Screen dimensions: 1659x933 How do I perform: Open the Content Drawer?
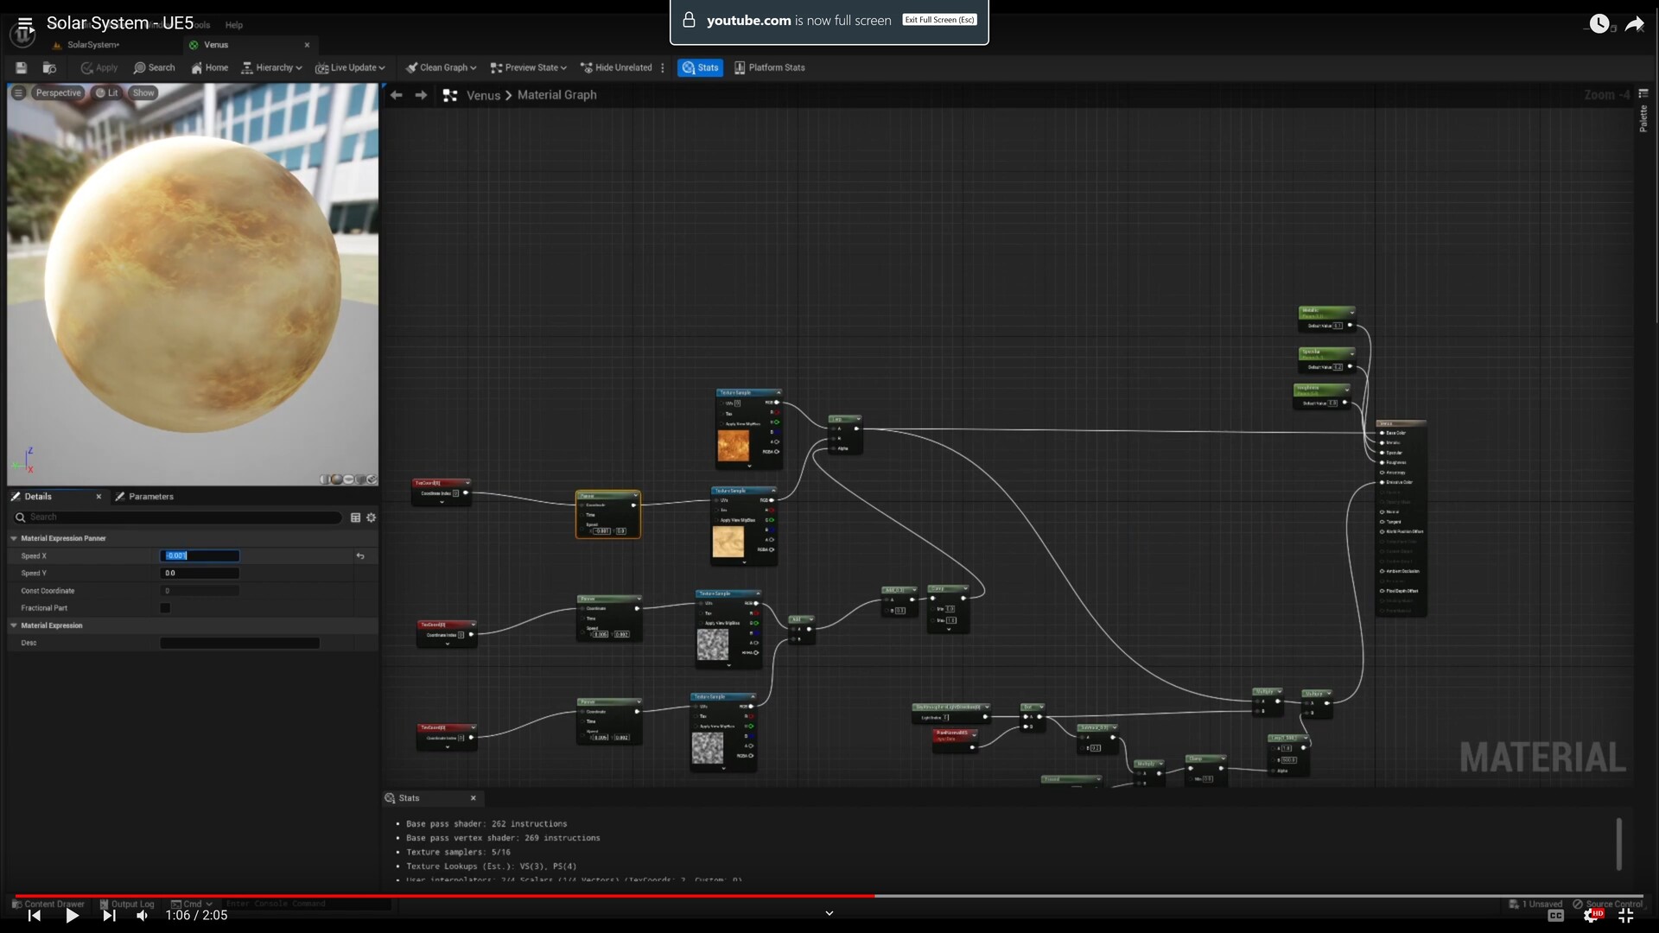(48, 904)
